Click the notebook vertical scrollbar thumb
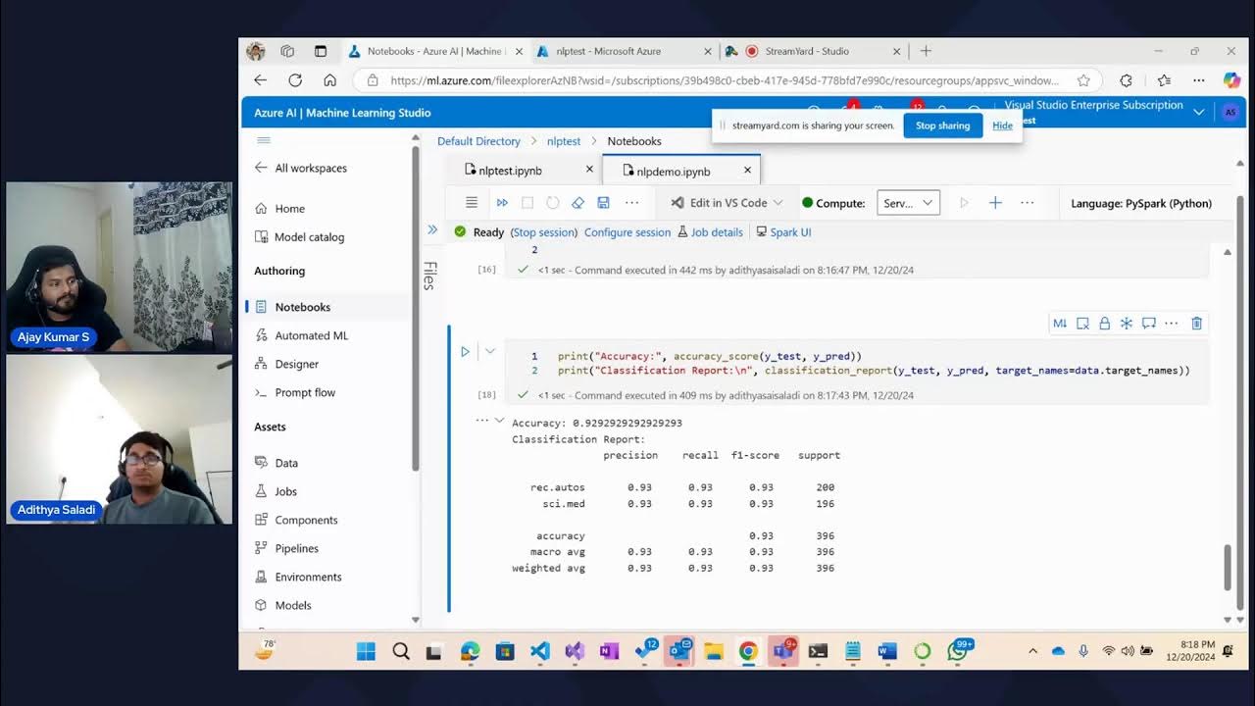The height and width of the screenshot is (706, 1255). click(1226, 569)
